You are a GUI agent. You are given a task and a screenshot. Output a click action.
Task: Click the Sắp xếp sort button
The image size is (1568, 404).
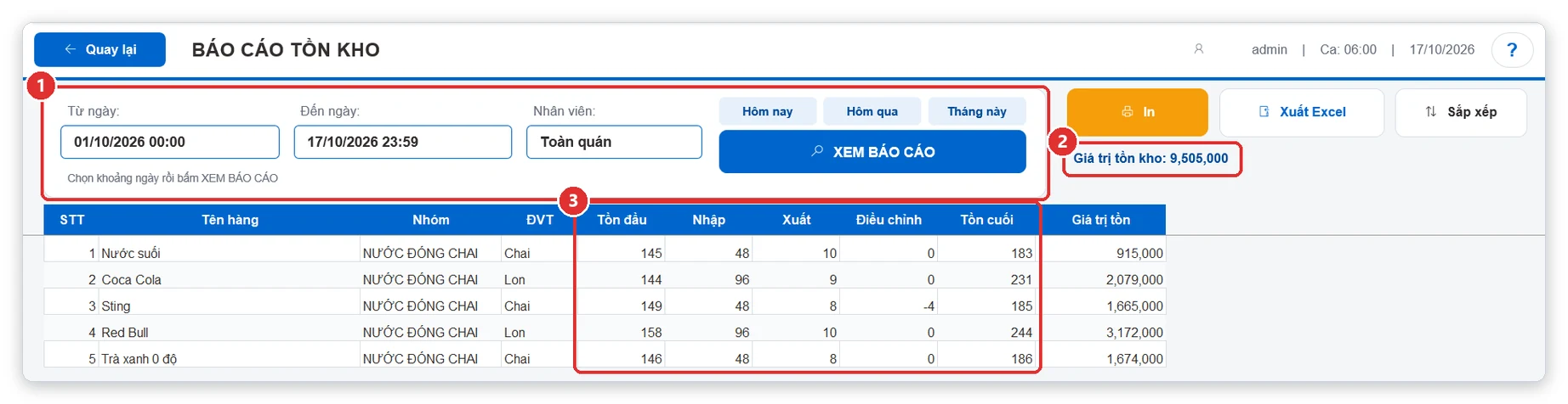tap(1461, 112)
